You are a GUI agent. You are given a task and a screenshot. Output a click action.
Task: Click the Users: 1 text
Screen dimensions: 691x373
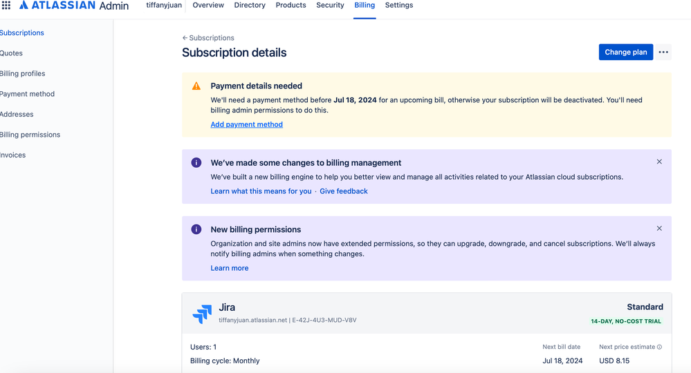(x=203, y=347)
